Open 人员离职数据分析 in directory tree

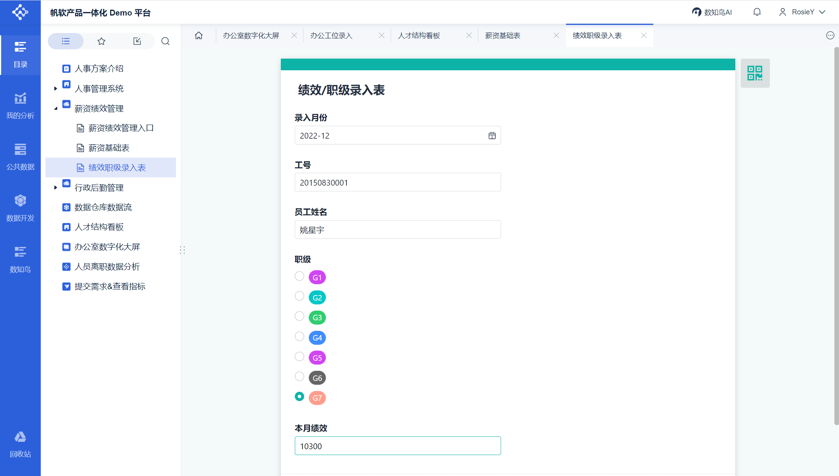point(107,267)
